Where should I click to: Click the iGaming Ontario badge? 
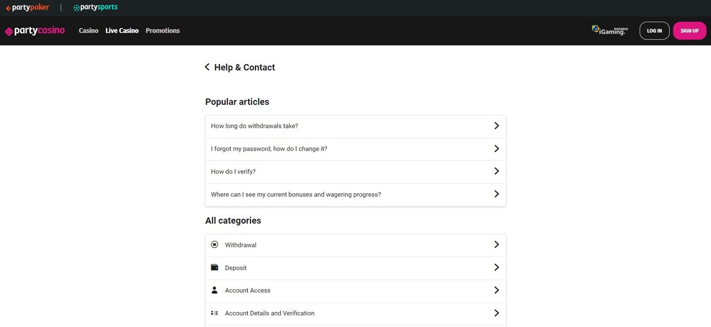[x=609, y=30]
